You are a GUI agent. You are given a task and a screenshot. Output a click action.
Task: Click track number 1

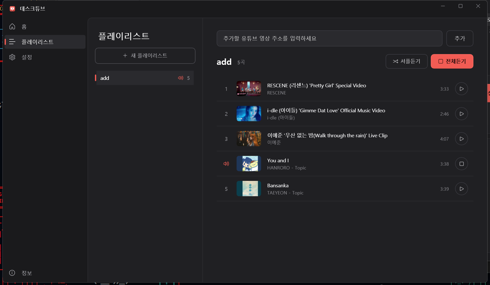[x=226, y=89]
